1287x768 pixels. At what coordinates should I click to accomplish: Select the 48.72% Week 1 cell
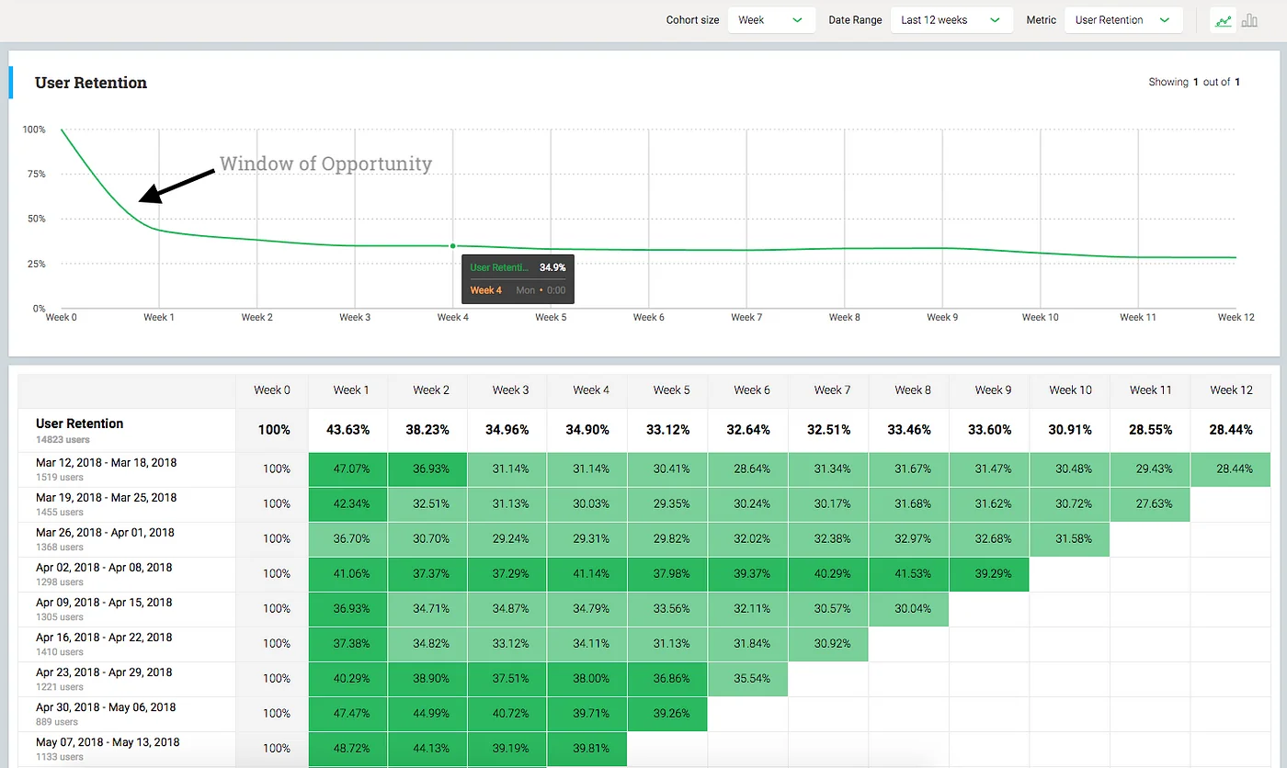[x=347, y=749]
